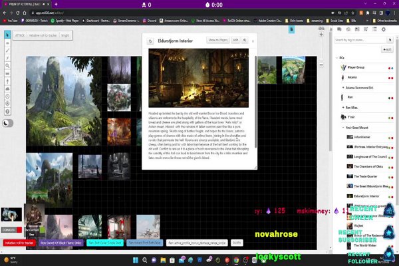The image size is (399, 266).
Task: Collapse the Ymir Gear/Mount folder
Action: tap(343, 128)
